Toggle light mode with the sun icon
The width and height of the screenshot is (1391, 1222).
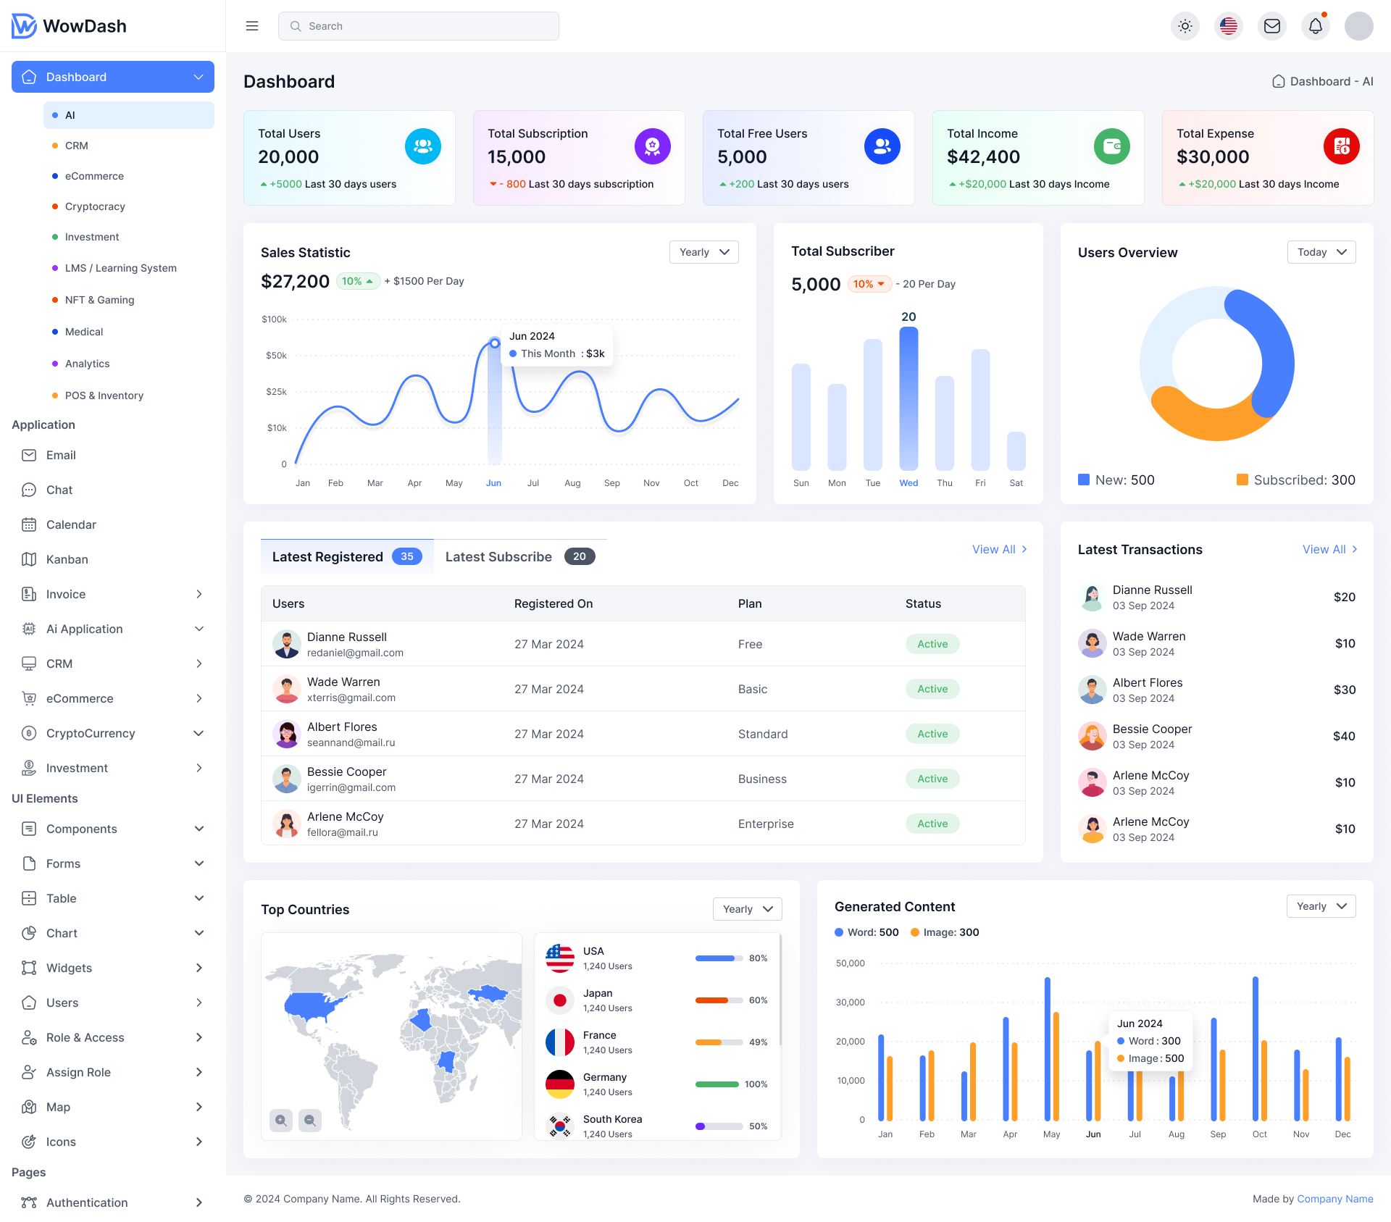point(1185,25)
